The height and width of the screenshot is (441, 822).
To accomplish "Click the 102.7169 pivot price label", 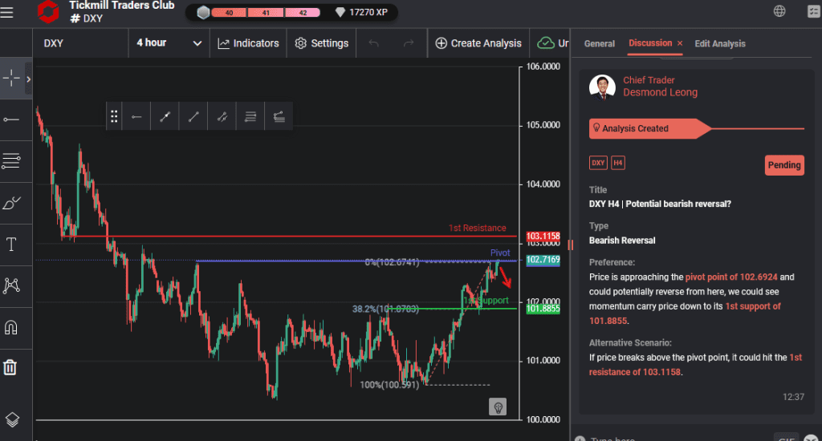I will [x=543, y=260].
